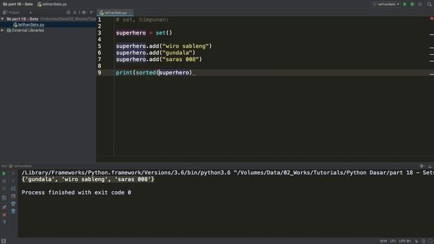Click on string "gundala" in line 6
Screen dimensions: 434x244
point(177,53)
